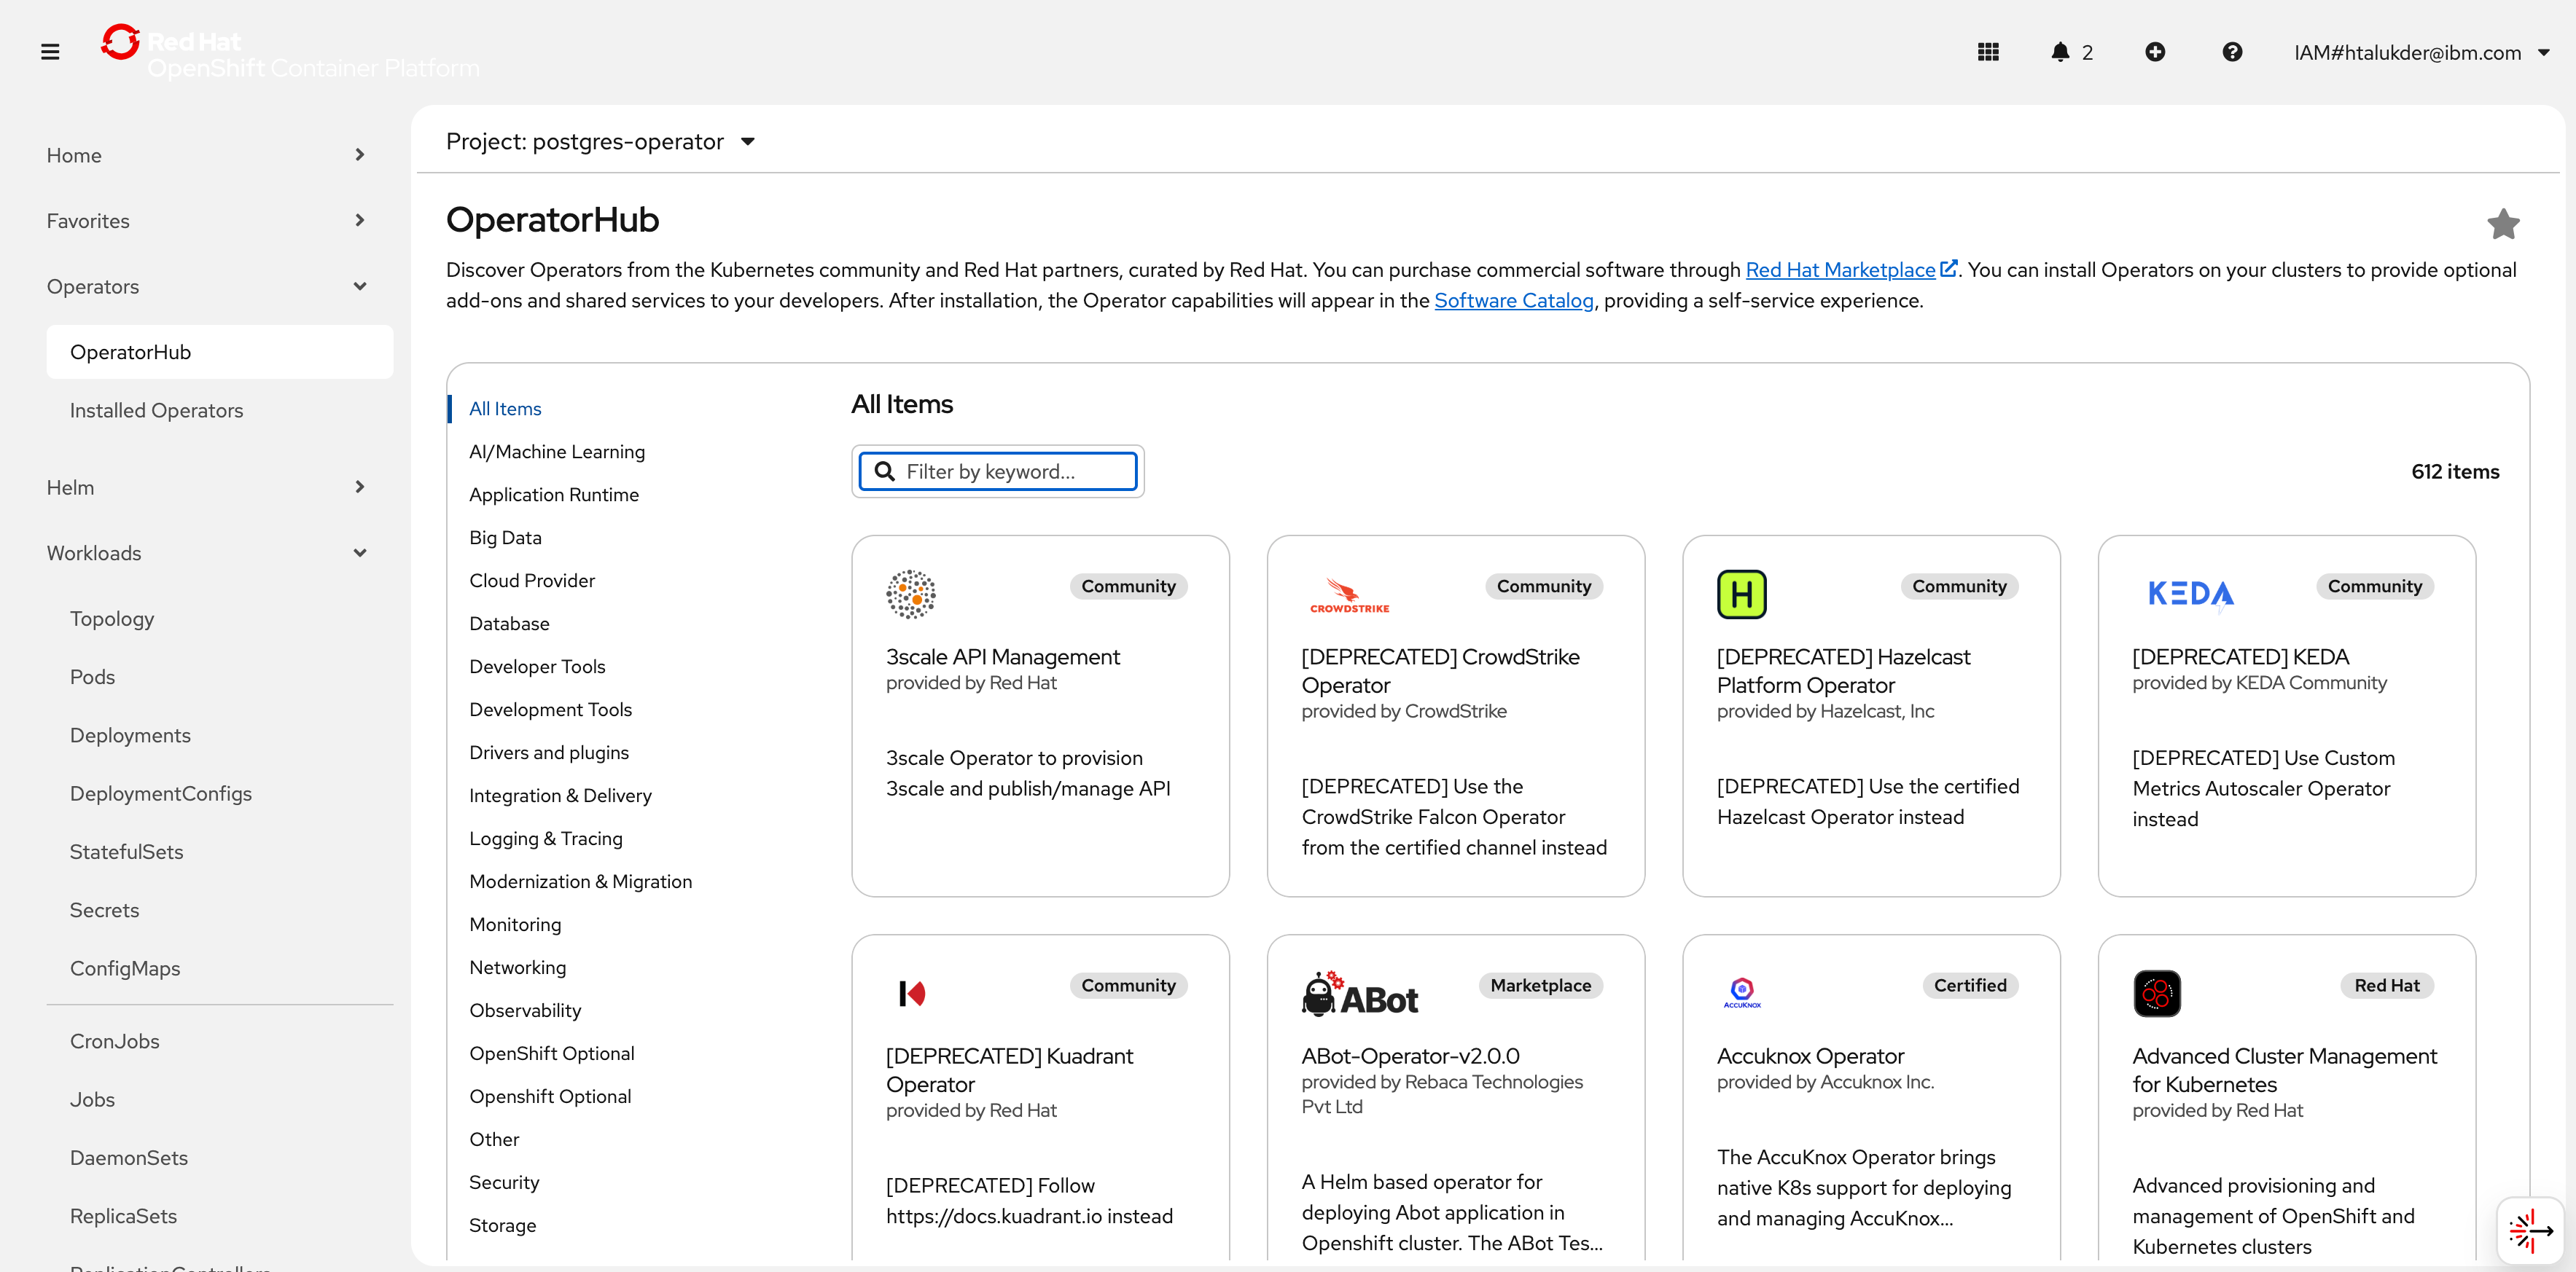Add OperatorHub to favorites with star
Image resolution: width=2576 pixels, height=1272 pixels.
(2503, 224)
